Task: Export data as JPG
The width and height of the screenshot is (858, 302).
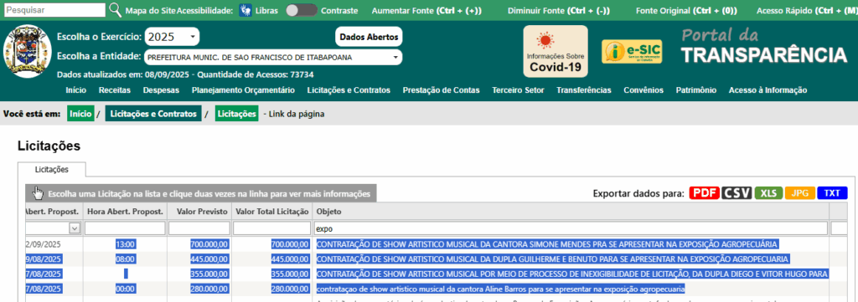Action: click(800, 192)
